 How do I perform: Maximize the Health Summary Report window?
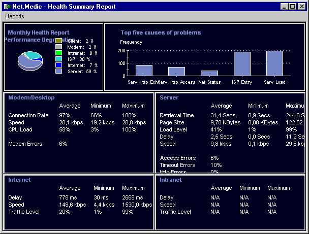click(x=292, y=7)
